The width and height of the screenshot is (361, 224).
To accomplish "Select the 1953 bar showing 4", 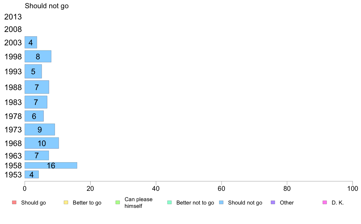I will (x=32, y=174).
